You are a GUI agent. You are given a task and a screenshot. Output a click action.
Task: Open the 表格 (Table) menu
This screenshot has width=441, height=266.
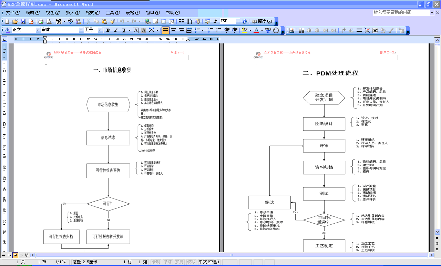133,13
